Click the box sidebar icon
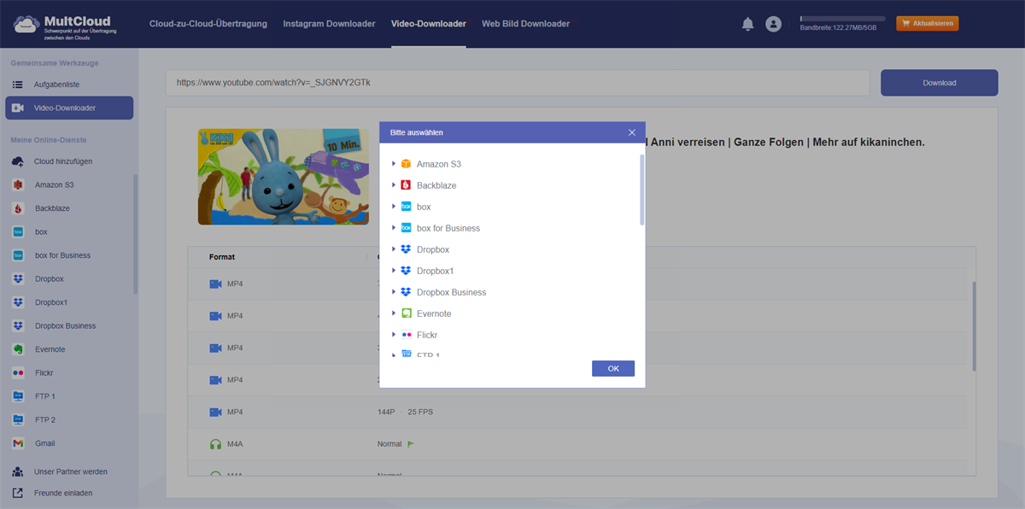1025x509 pixels. point(18,231)
